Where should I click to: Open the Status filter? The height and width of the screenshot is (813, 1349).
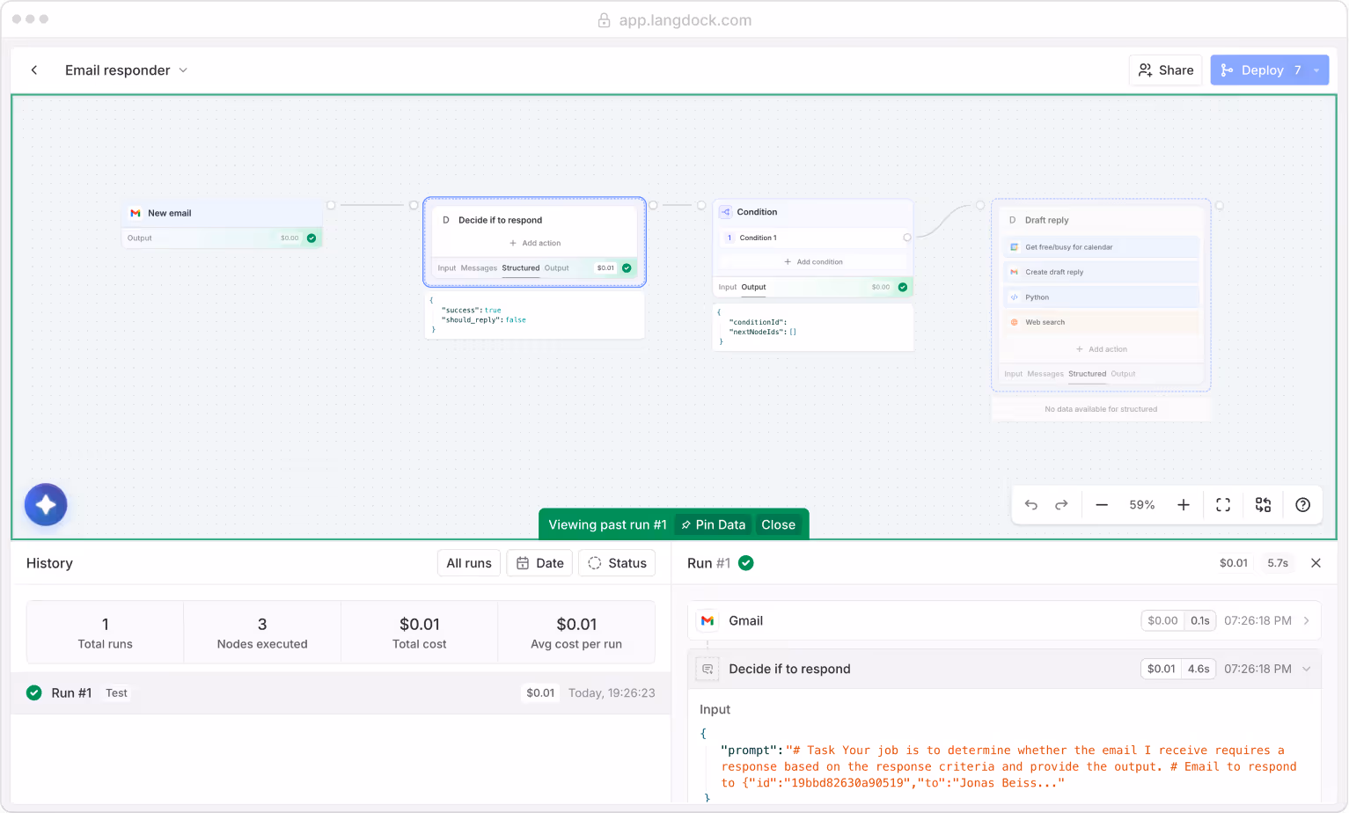(617, 563)
